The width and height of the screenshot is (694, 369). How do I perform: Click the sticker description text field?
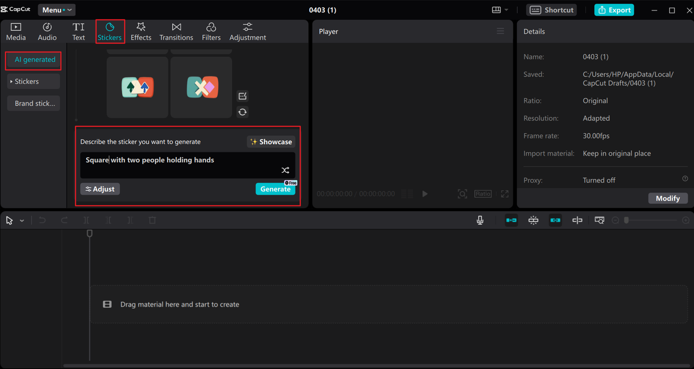coord(188,165)
